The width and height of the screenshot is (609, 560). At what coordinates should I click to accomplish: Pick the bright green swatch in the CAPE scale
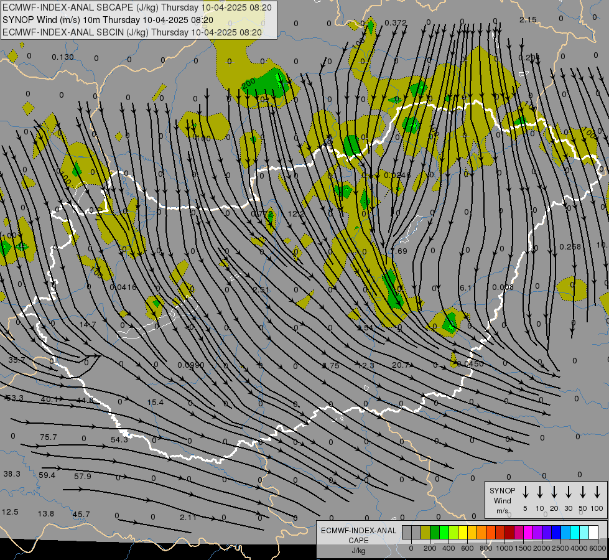(x=444, y=532)
